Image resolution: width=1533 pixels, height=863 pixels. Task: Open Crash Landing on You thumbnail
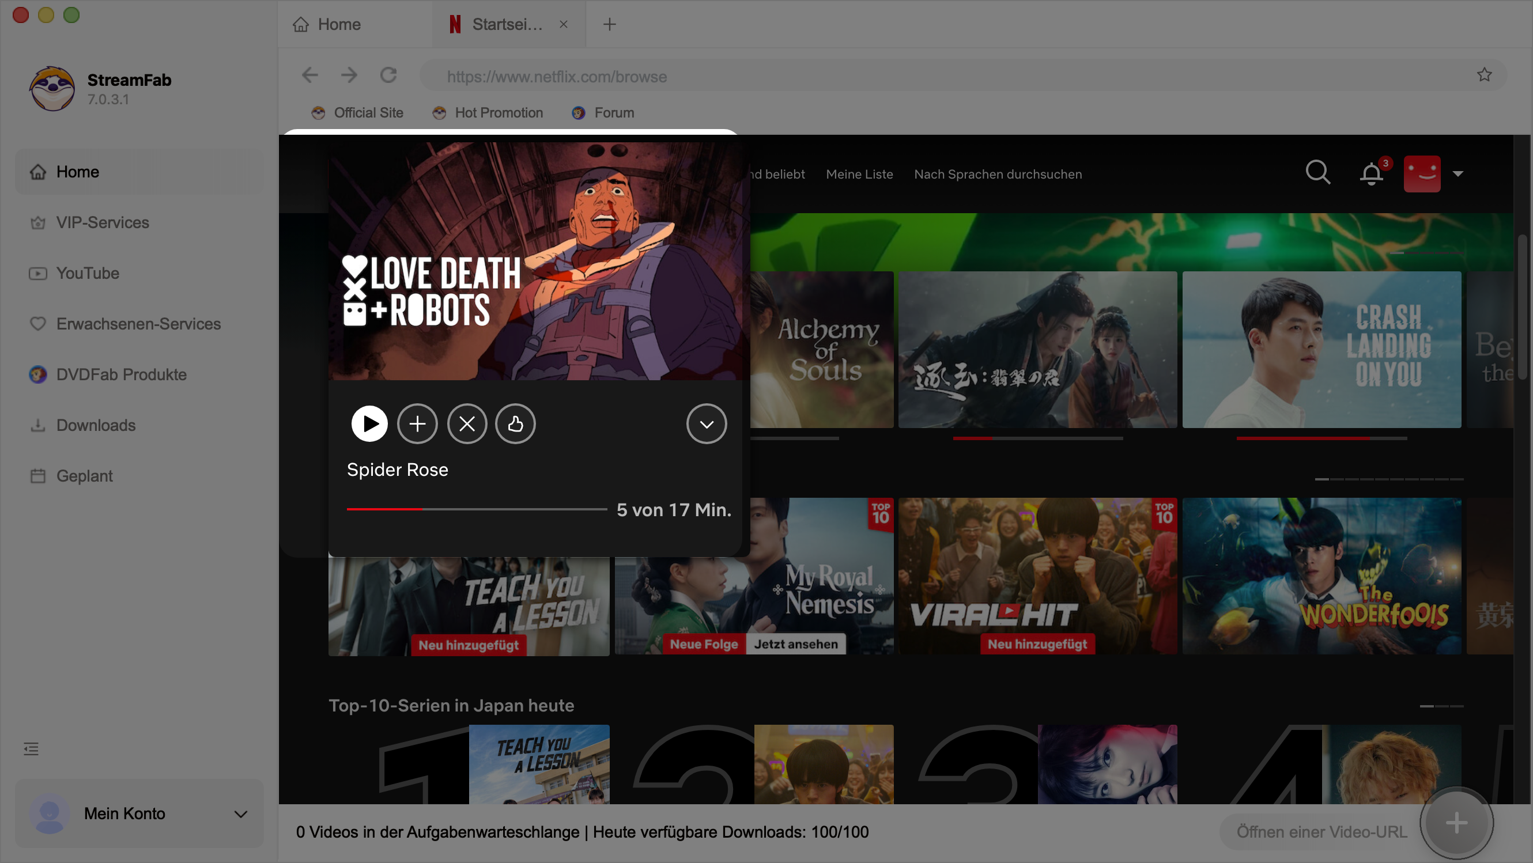point(1321,350)
